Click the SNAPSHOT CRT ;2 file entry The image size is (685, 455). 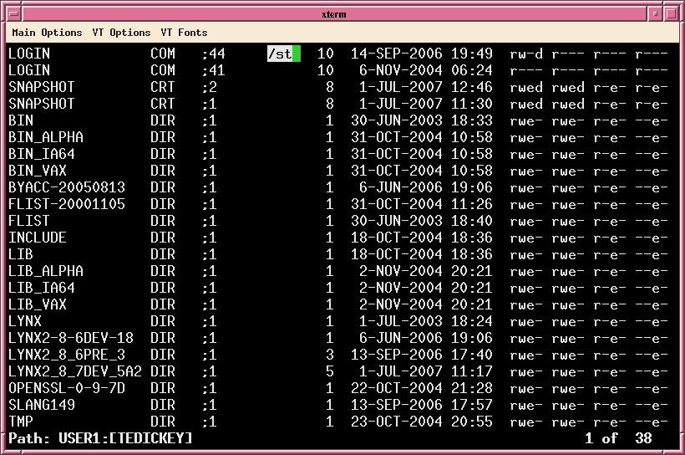[x=42, y=87]
